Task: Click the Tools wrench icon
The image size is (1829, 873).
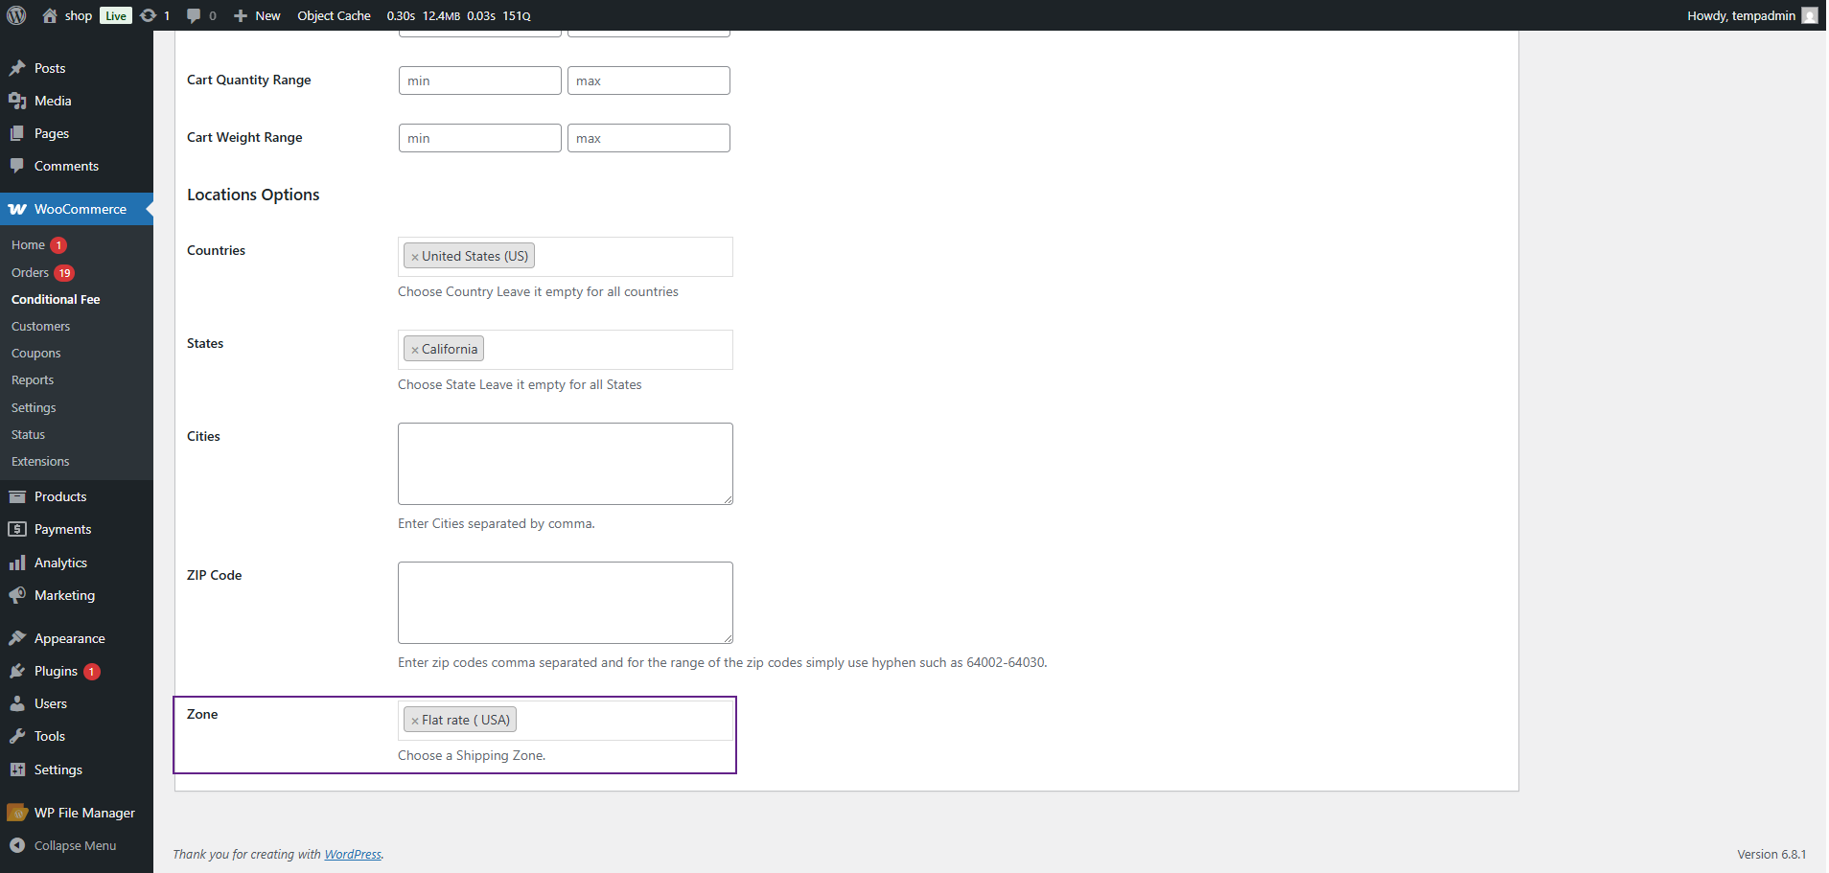Action: click(17, 736)
